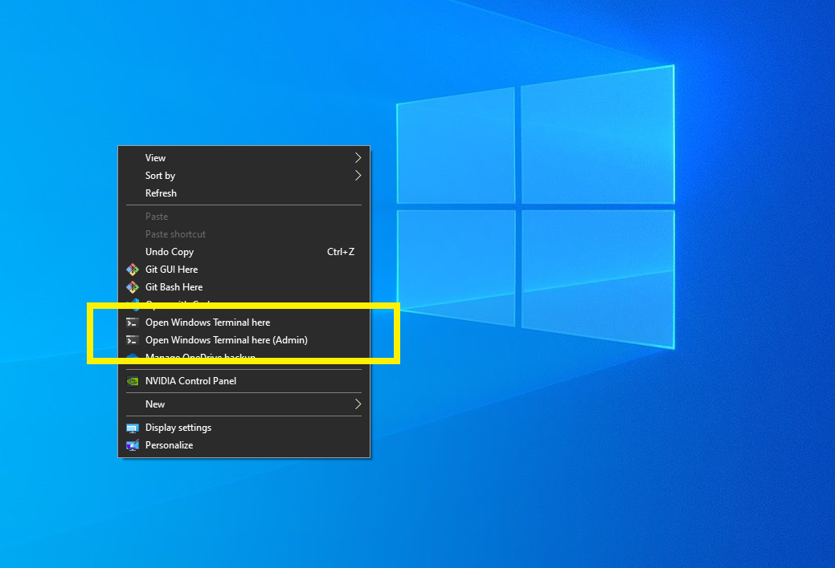Open the Sort by menu entry

tap(244, 176)
